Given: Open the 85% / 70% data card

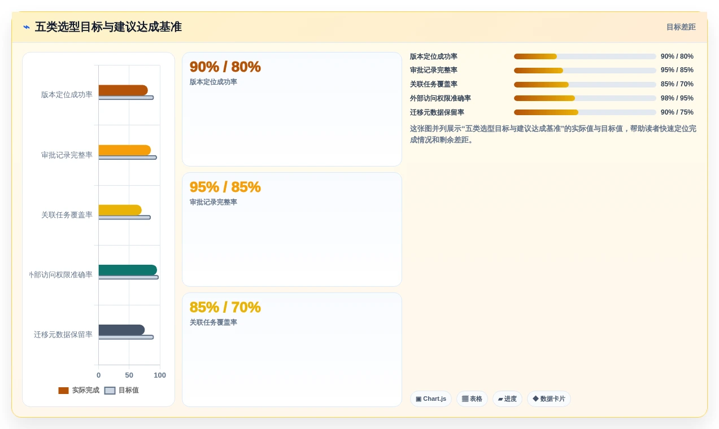Looking at the screenshot, I should [291, 349].
